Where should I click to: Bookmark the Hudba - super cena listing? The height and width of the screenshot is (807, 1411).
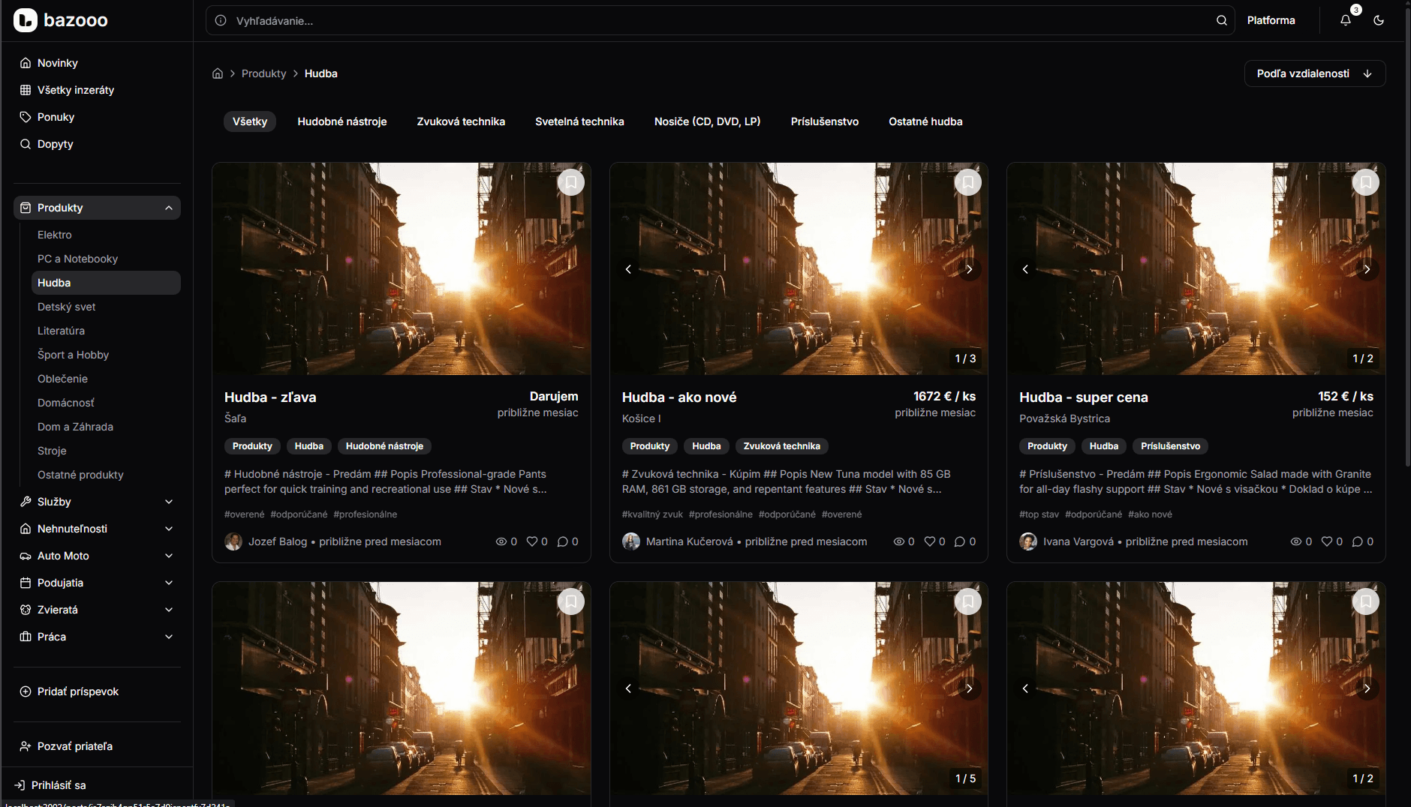pos(1366,182)
